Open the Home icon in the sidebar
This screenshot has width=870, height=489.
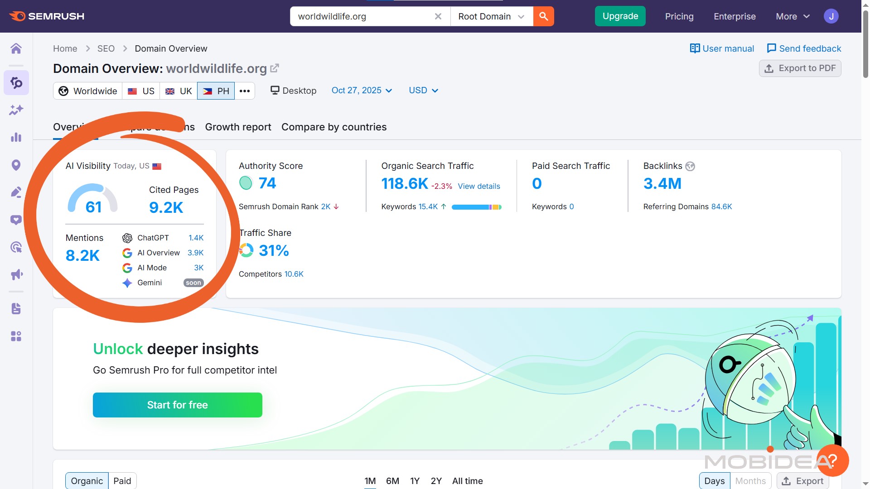pos(16,48)
